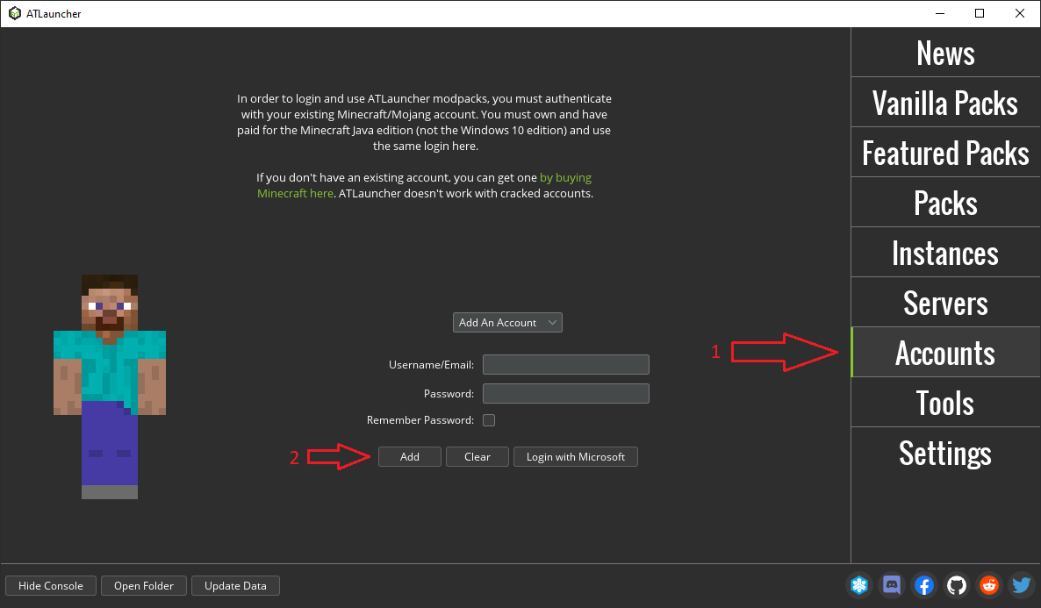This screenshot has width=1041, height=608.
Task: Open the GitHub icon link
Action: pyautogui.click(x=957, y=585)
